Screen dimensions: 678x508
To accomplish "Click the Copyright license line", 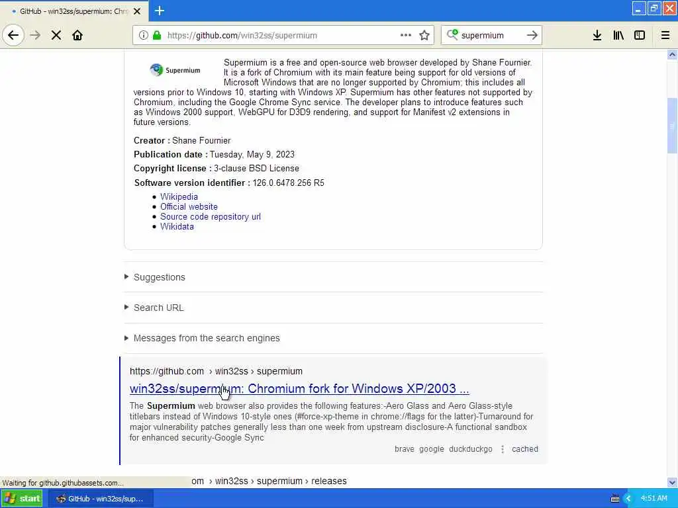I will (x=217, y=169).
